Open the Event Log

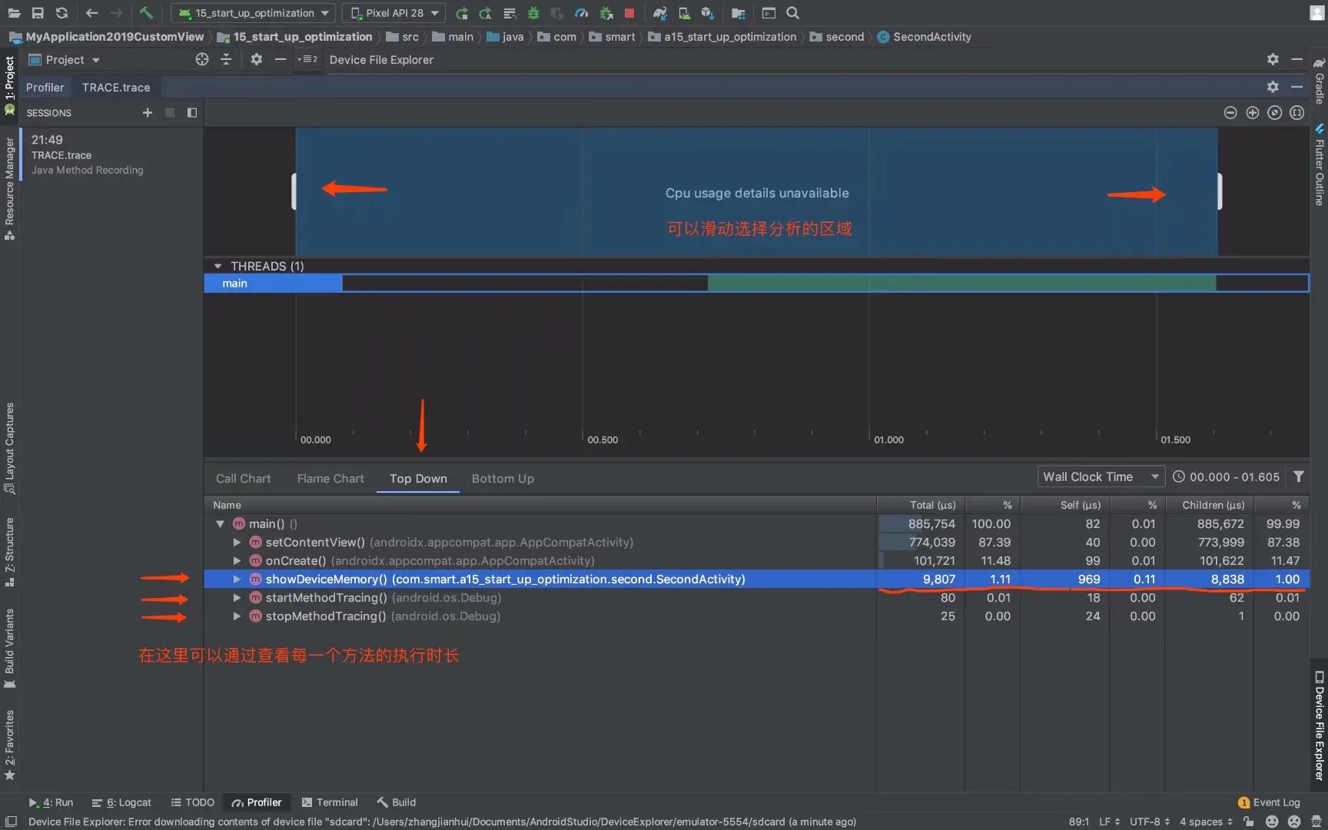1269,802
